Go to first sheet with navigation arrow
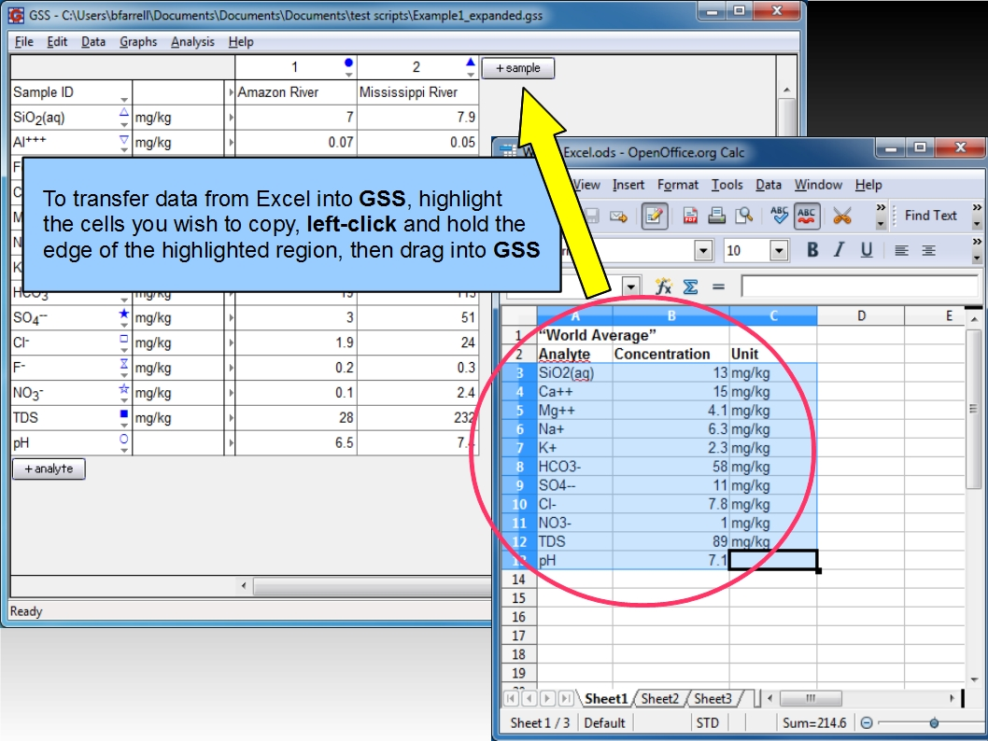 (x=511, y=698)
